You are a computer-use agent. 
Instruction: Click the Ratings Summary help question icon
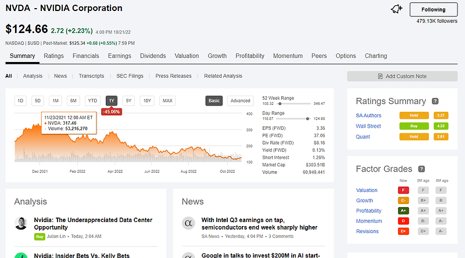pos(435,101)
